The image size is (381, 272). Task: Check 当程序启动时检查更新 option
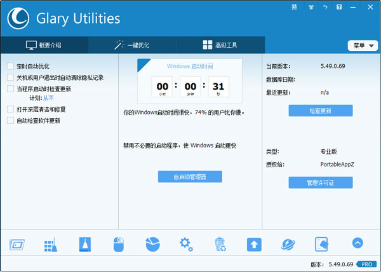(10, 89)
